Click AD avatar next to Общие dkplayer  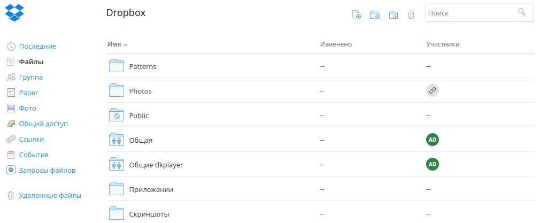pos(433,164)
